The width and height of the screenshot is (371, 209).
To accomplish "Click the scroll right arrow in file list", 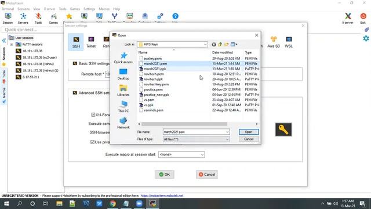I will (257, 124).
